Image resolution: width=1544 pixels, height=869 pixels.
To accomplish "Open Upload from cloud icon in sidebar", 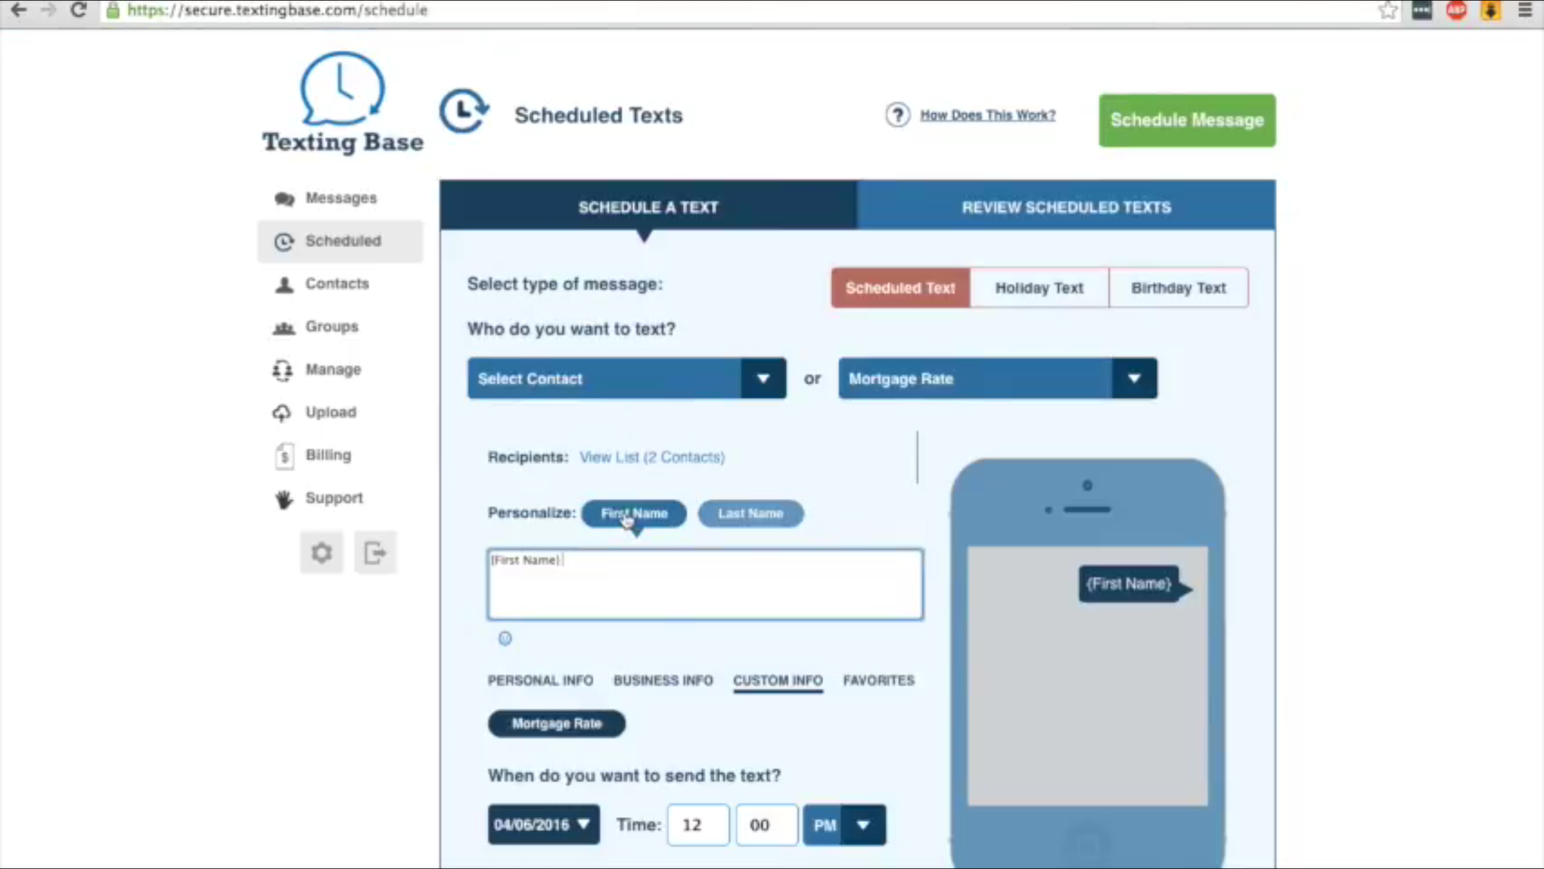I will coord(282,413).
